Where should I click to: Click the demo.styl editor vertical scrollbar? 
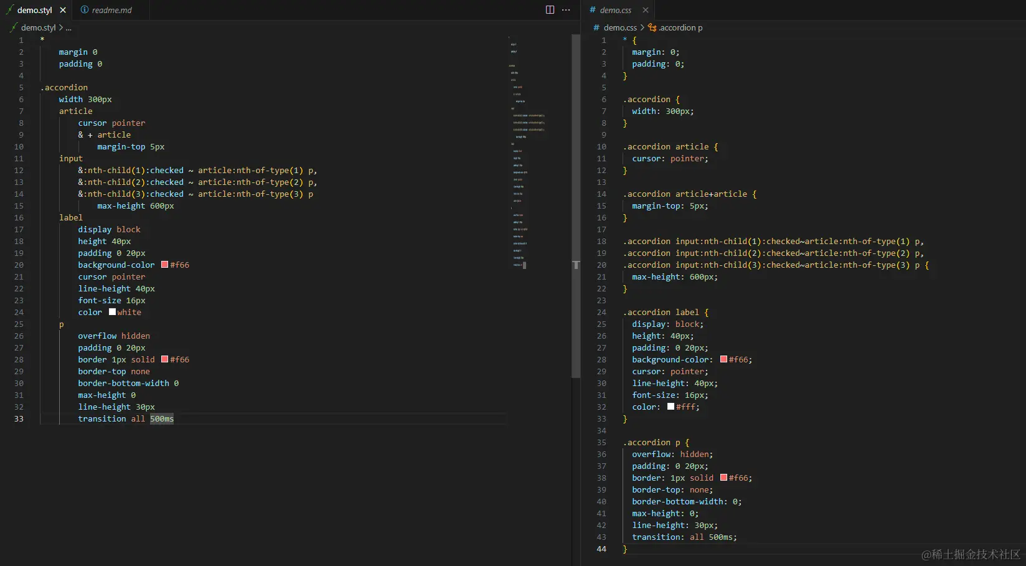point(576,205)
